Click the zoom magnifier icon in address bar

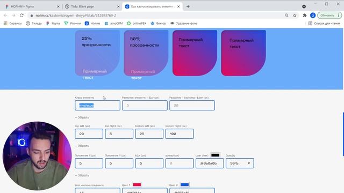[x=286, y=16]
